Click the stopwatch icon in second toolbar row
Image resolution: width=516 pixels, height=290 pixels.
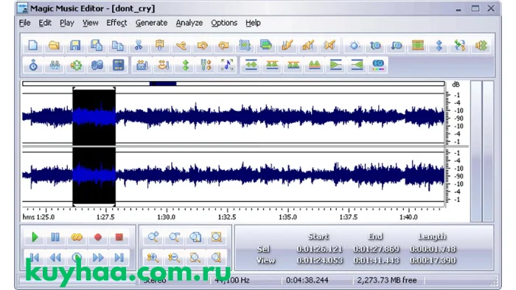click(x=33, y=65)
